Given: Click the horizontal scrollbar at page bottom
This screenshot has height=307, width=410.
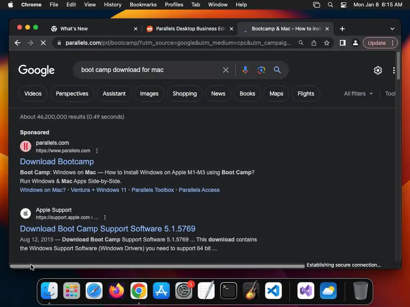Looking at the screenshot, I should click(x=157, y=266).
